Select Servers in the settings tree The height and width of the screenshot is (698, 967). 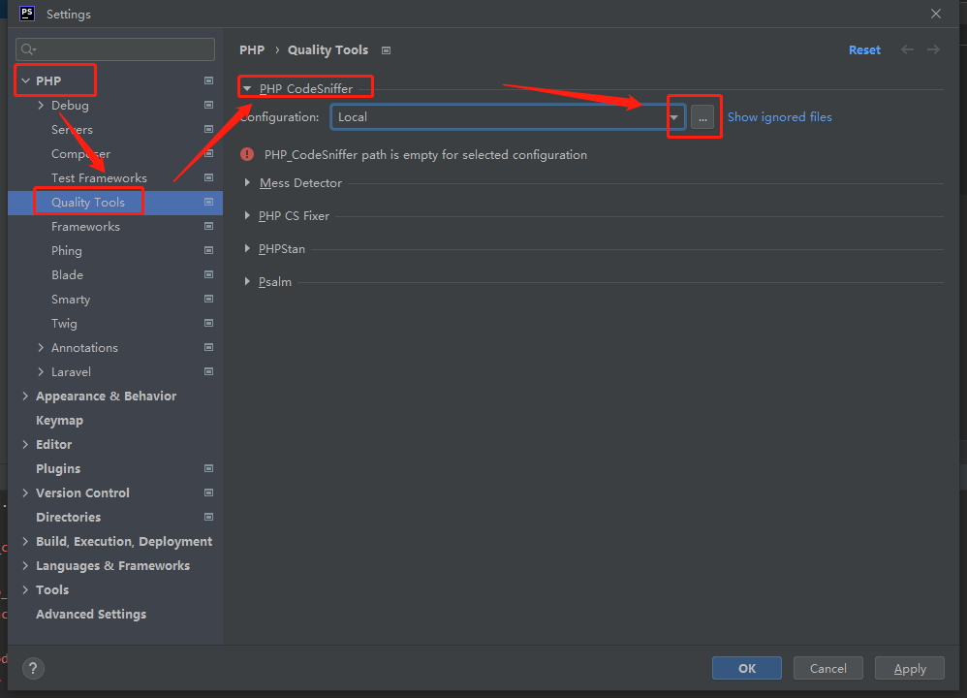(72, 129)
